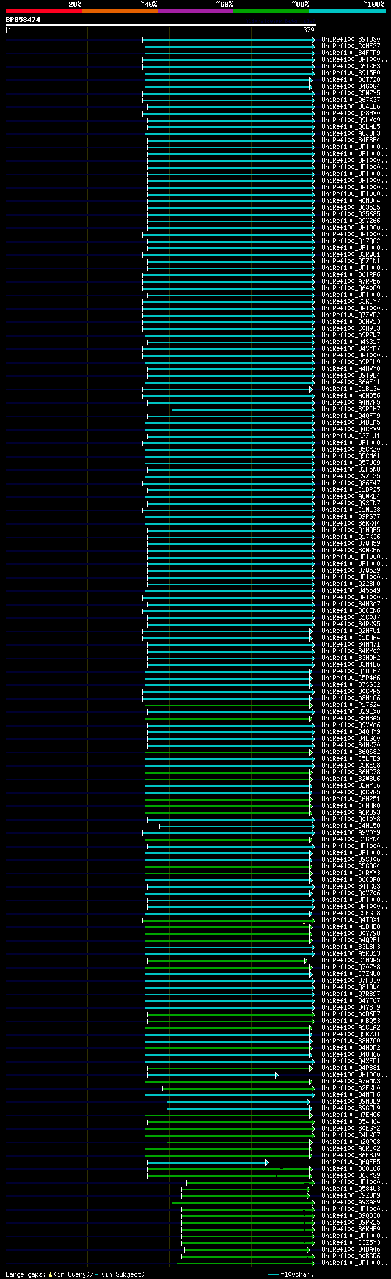Viewport: 391px width, 1279px height.
Task: Select the UniRef100_A8JDH3 label
Action: click(x=351, y=133)
